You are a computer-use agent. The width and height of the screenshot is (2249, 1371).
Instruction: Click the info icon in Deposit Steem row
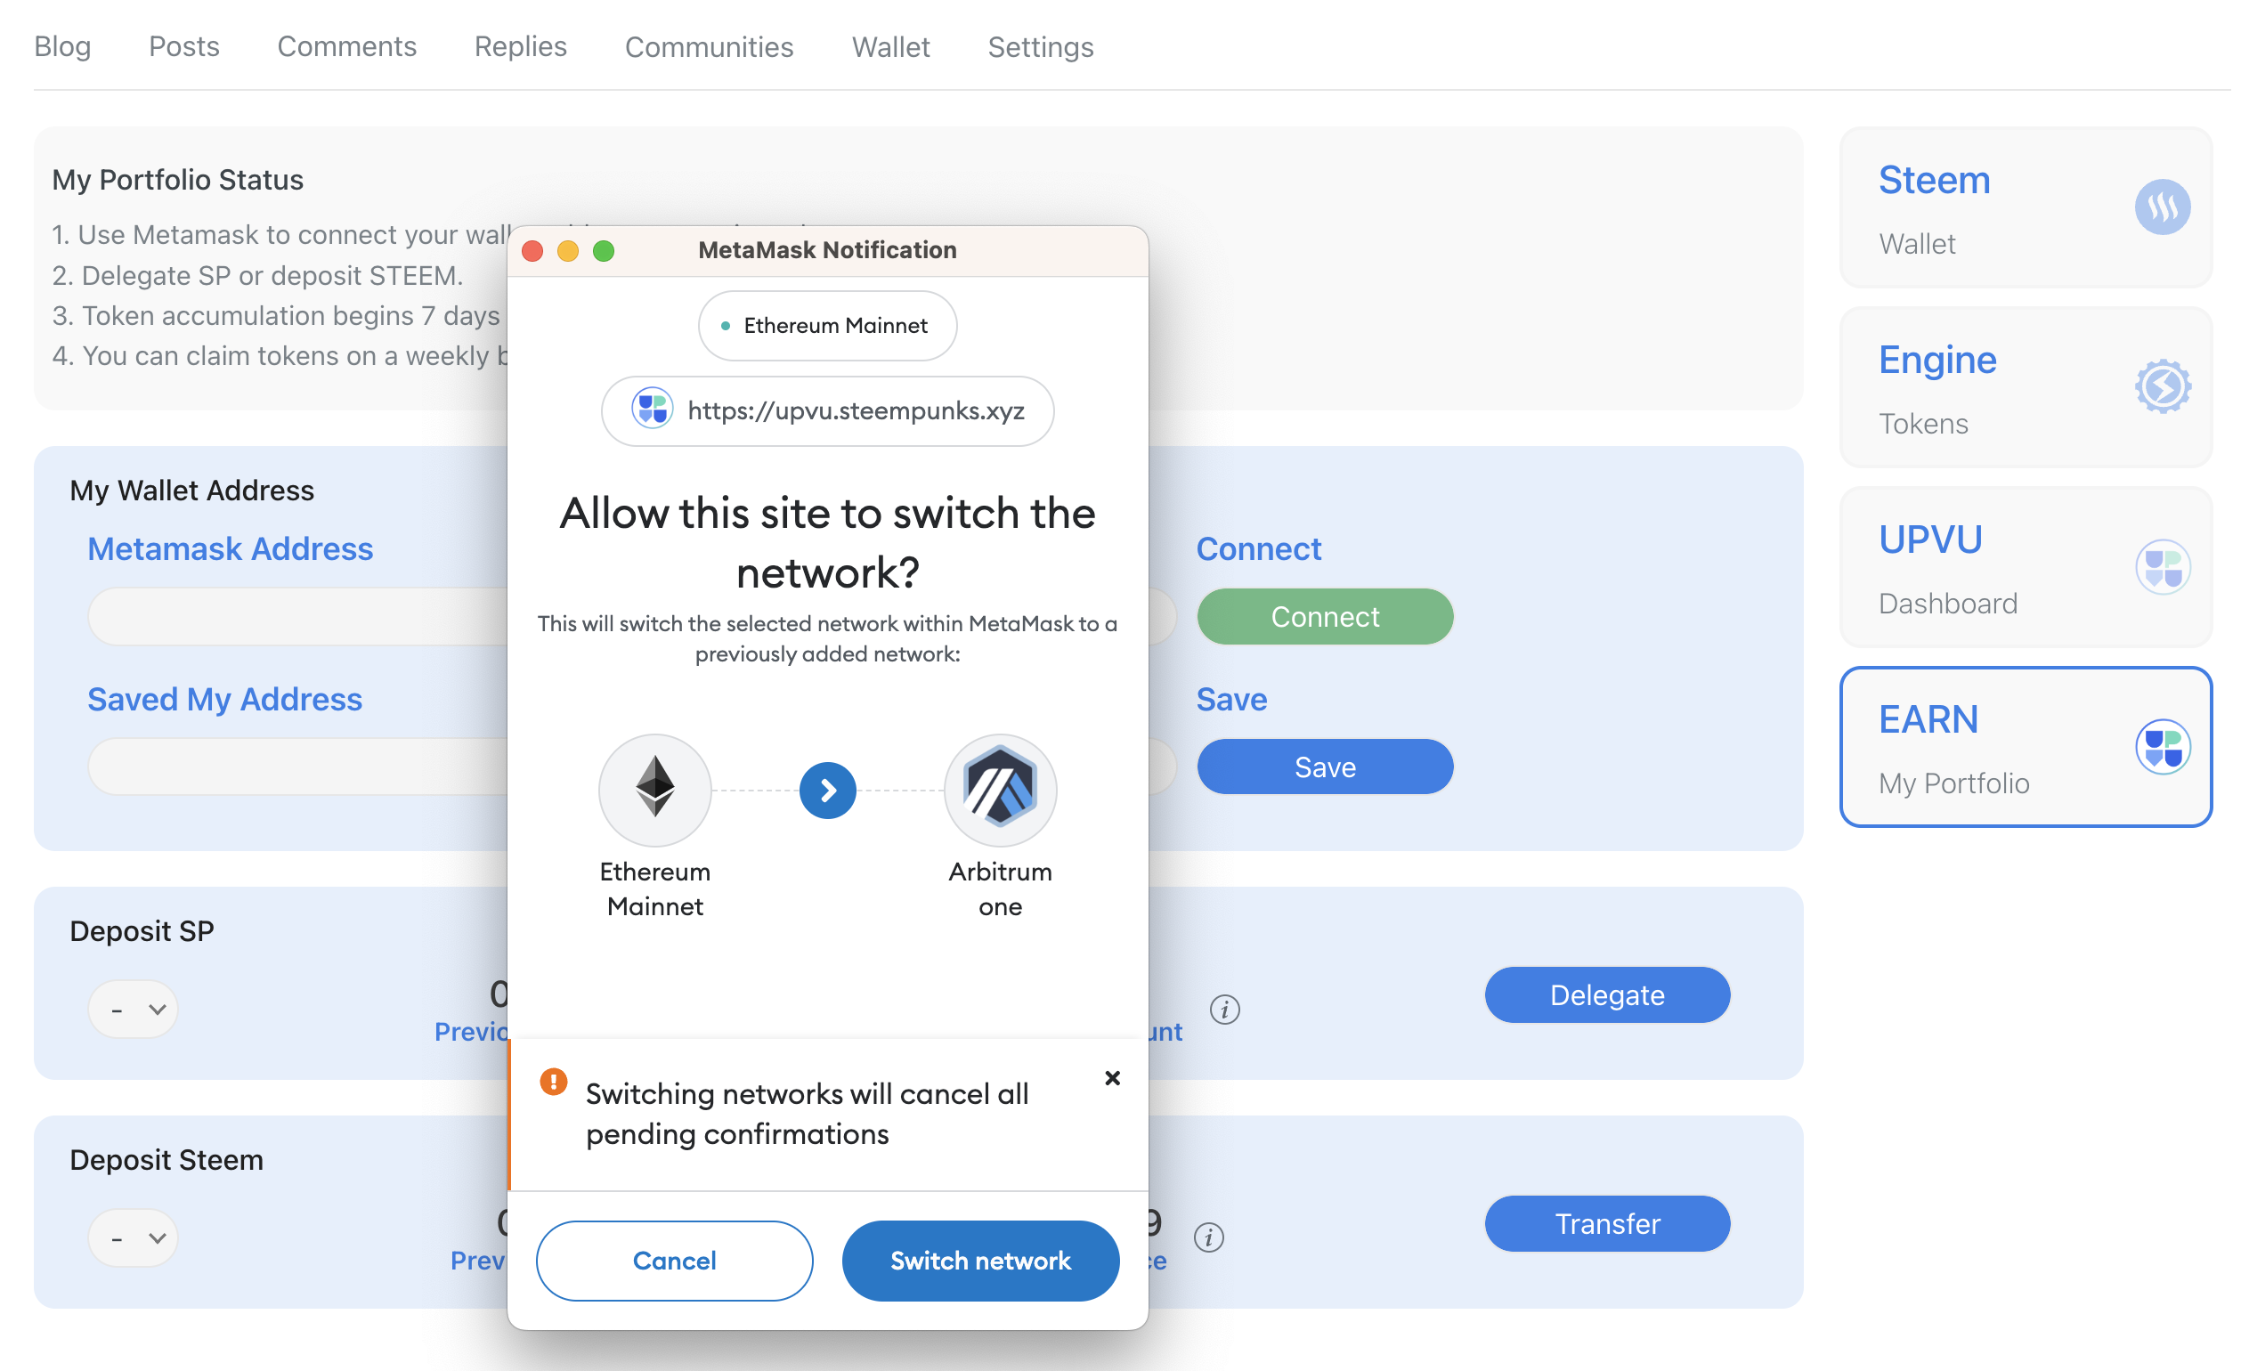(x=1208, y=1237)
